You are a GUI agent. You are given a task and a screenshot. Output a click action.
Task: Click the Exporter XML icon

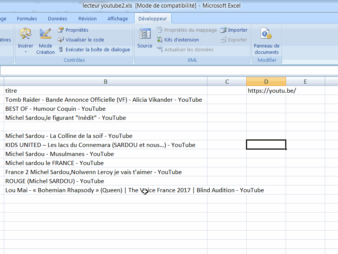pyautogui.click(x=223, y=40)
